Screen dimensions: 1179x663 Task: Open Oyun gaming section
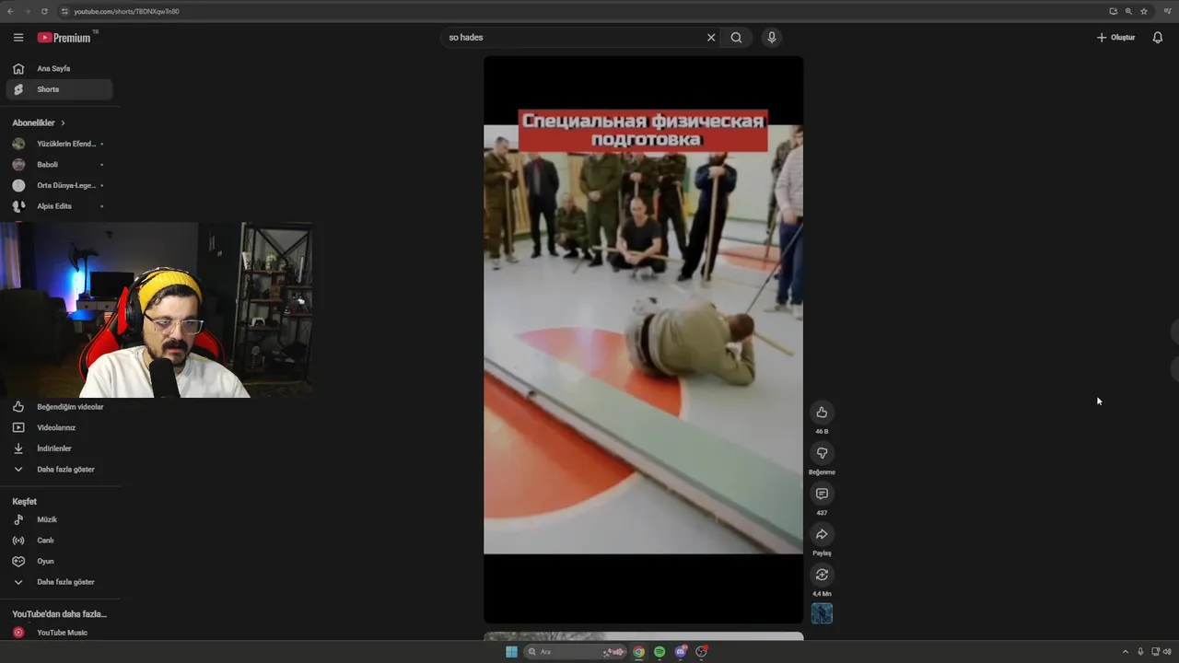pos(59,561)
